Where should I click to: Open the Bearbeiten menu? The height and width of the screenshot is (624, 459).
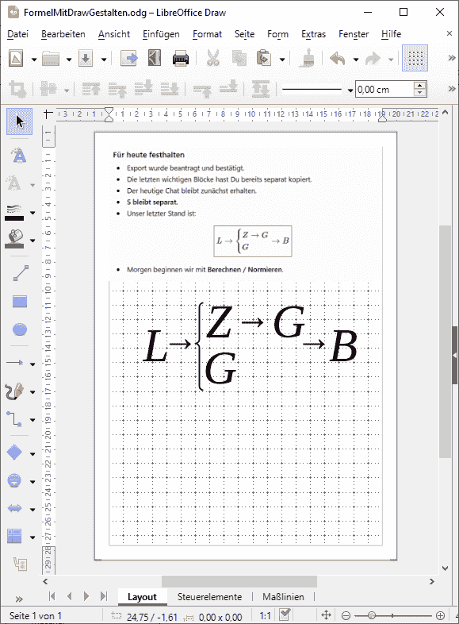coord(63,34)
